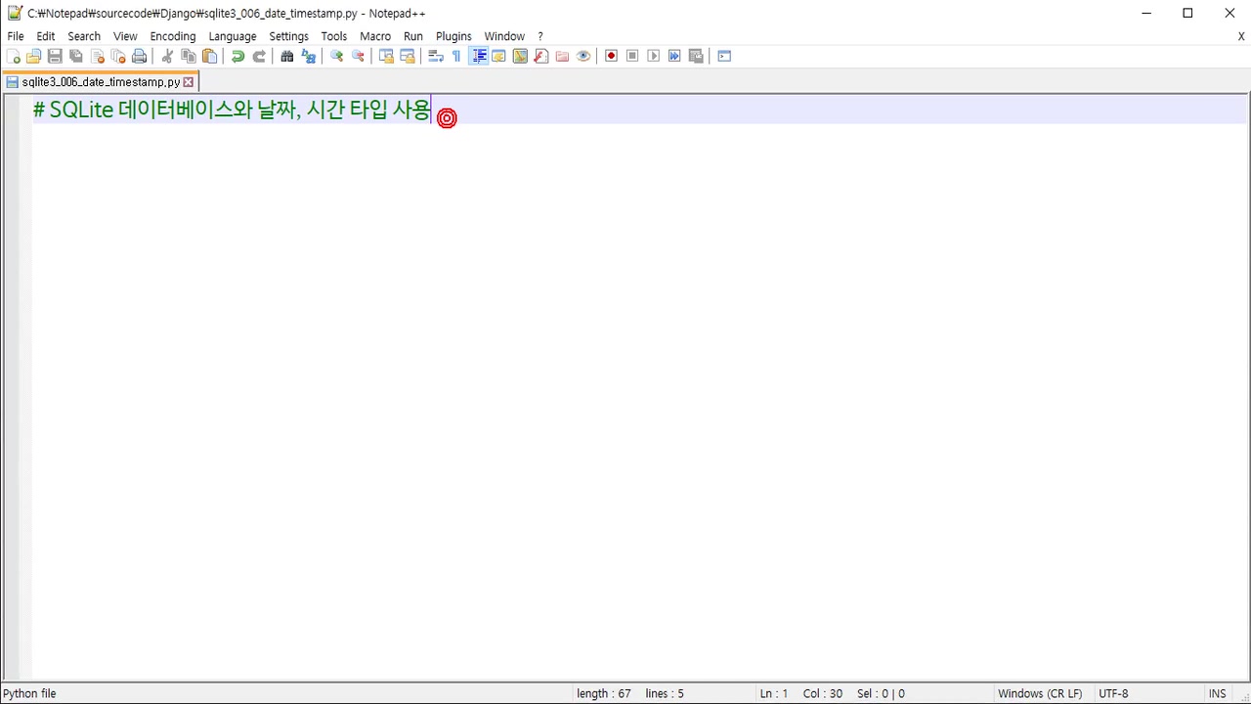
Task: Click the New file toolbar icon
Action: [x=14, y=57]
